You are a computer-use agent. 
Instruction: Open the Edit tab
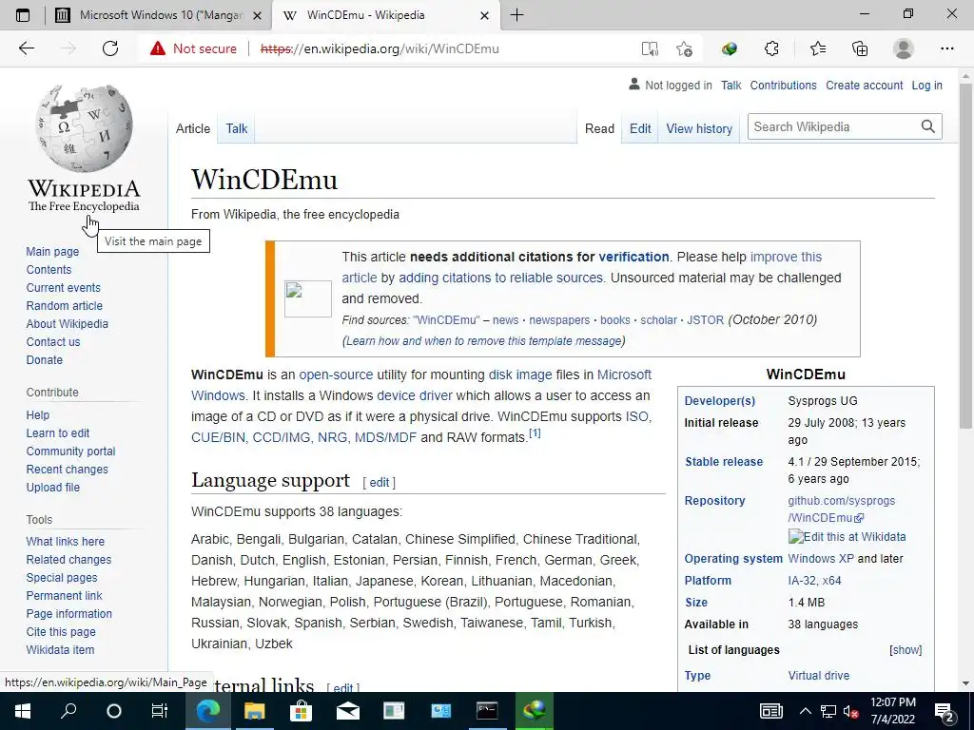point(640,128)
